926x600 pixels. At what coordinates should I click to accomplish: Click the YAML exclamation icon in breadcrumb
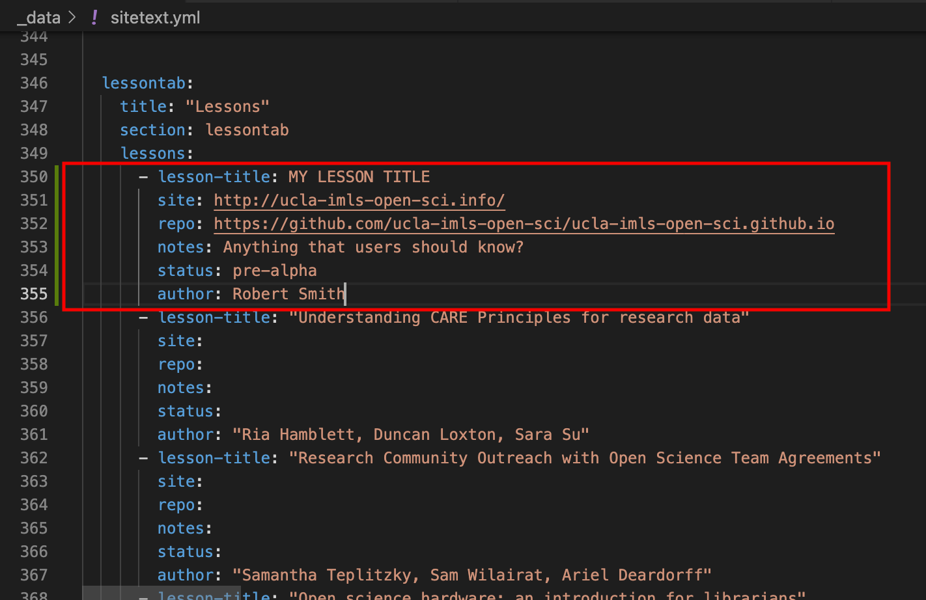point(94,18)
